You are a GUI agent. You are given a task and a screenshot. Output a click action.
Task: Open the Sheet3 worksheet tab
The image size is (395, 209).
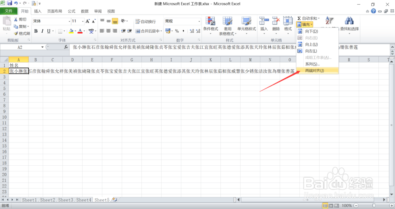[x=66, y=200]
